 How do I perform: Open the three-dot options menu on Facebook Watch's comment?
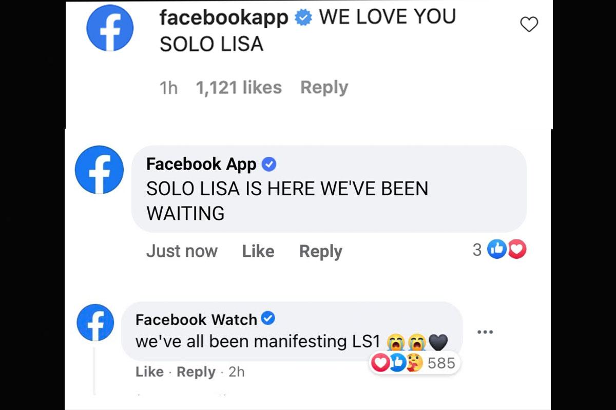486,332
